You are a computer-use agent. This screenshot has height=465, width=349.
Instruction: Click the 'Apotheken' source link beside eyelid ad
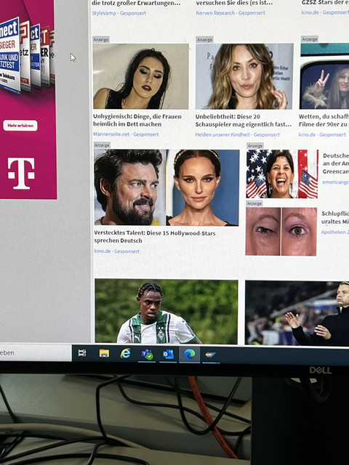[x=334, y=232]
